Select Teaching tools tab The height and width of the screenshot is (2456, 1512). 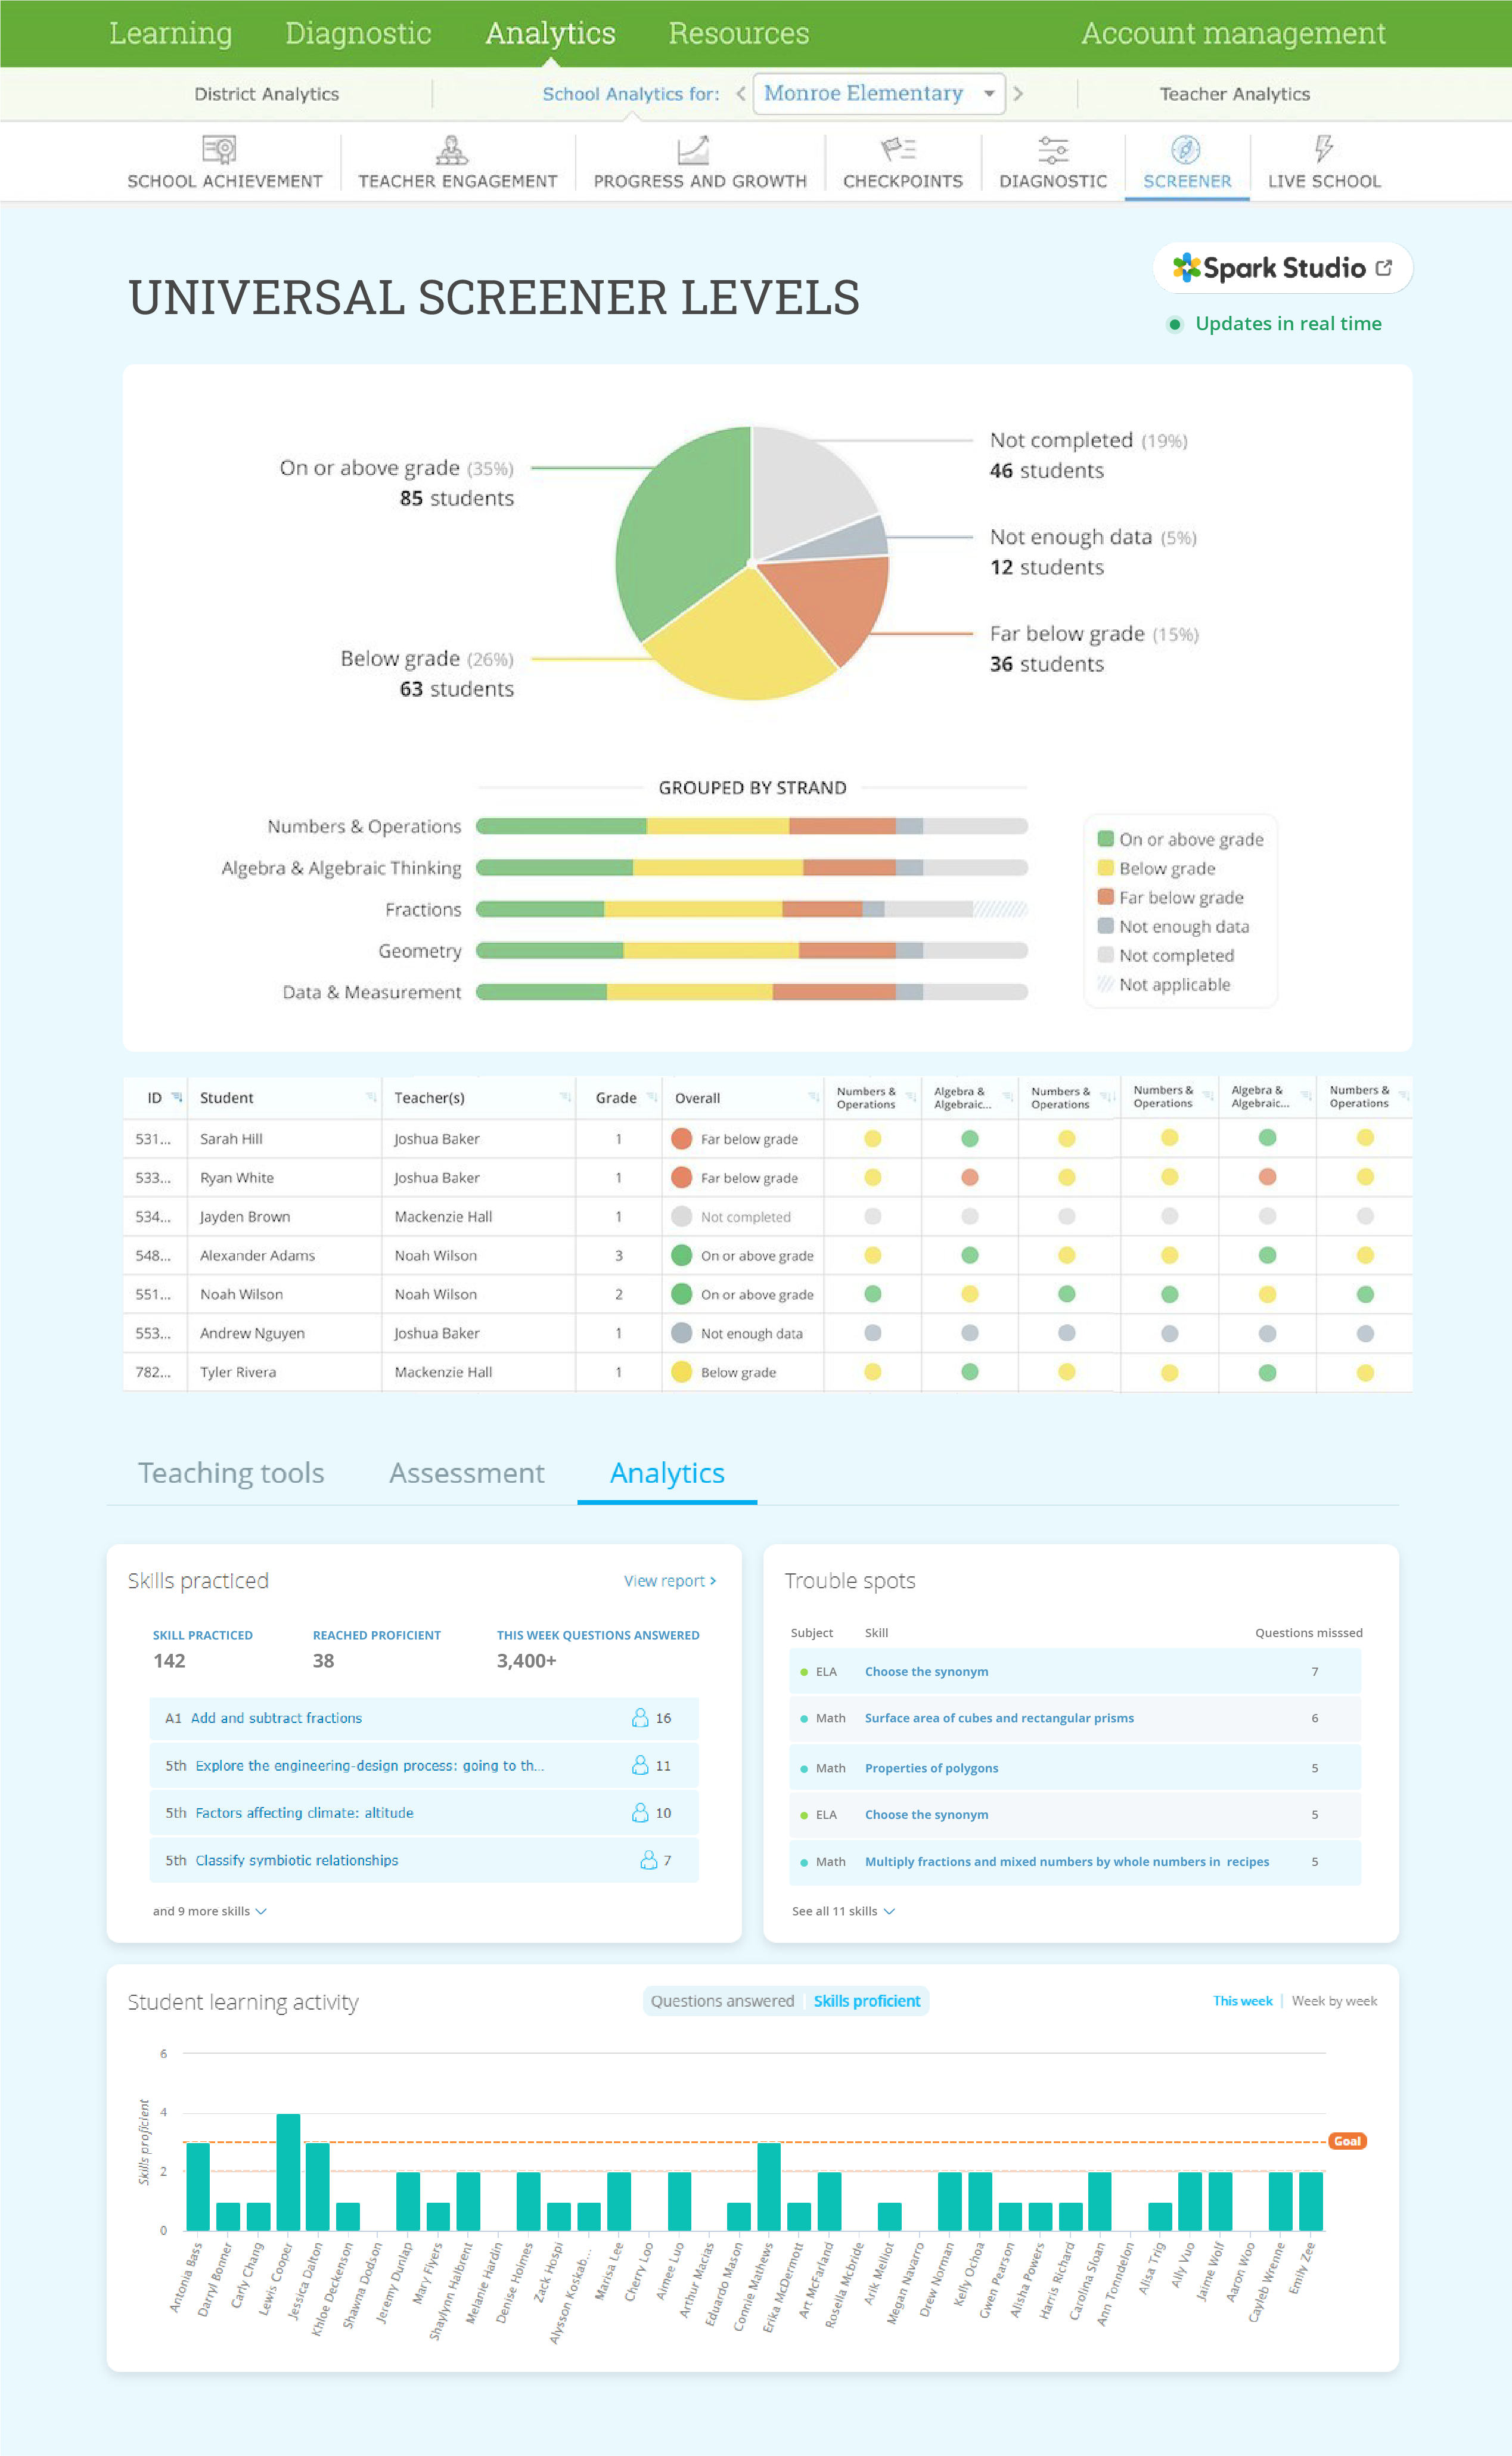pos(231,1472)
